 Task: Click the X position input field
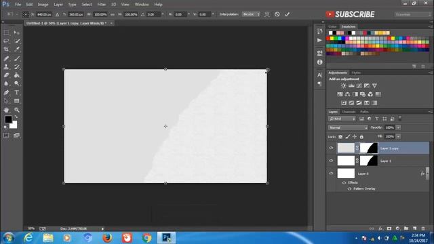pos(44,14)
